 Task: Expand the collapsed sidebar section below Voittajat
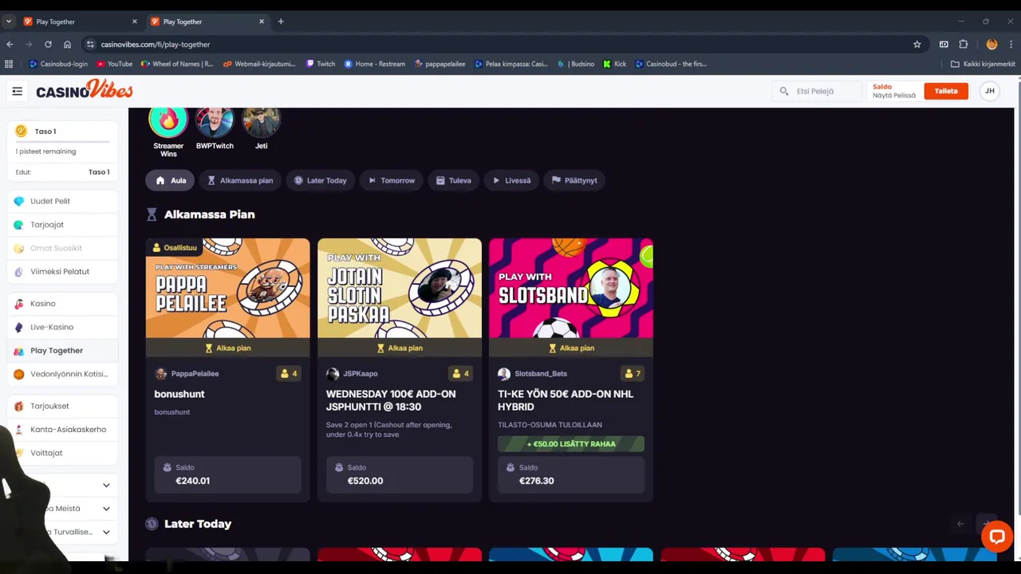106,485
